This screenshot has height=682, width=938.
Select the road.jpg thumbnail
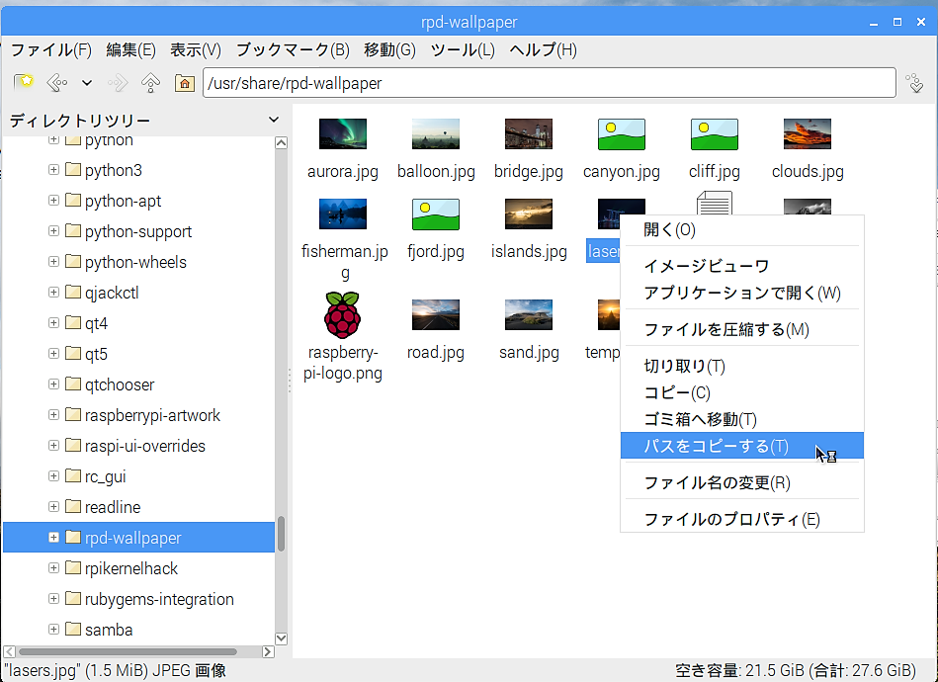coord(436,314)
